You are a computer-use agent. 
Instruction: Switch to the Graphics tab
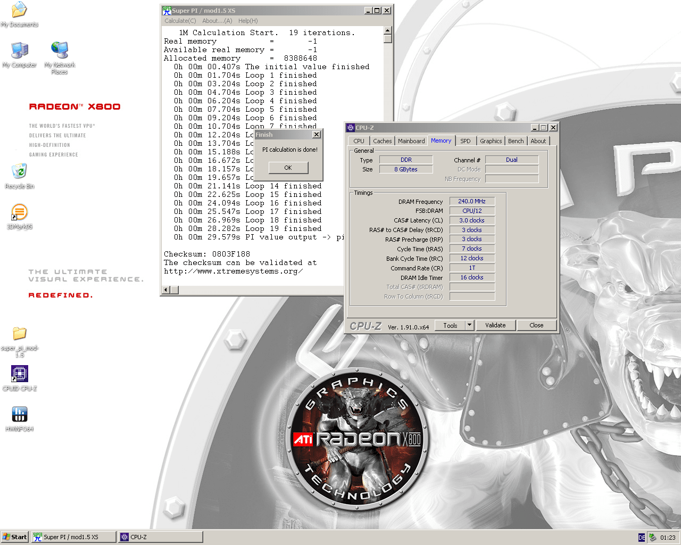[x=491, y=141]
